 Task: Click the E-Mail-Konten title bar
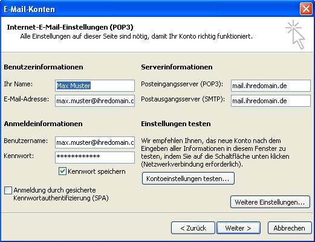149,9
